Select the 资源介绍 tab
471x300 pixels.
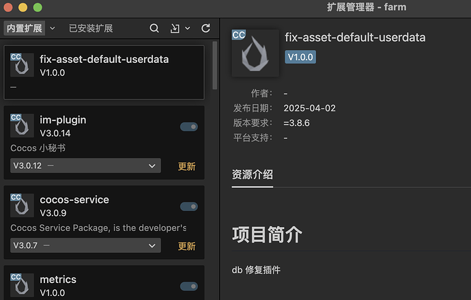(x=253, y=174)
